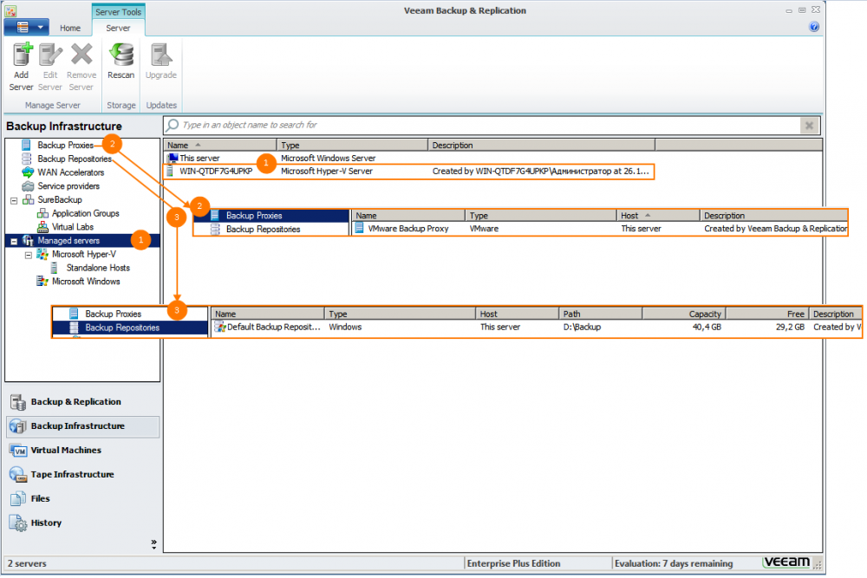867x578 pixels.
Task: Select Microsoft Windows tree item
Action: [x=86, y=282]
